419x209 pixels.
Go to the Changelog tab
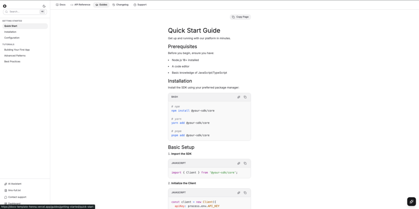click(120, 5)
